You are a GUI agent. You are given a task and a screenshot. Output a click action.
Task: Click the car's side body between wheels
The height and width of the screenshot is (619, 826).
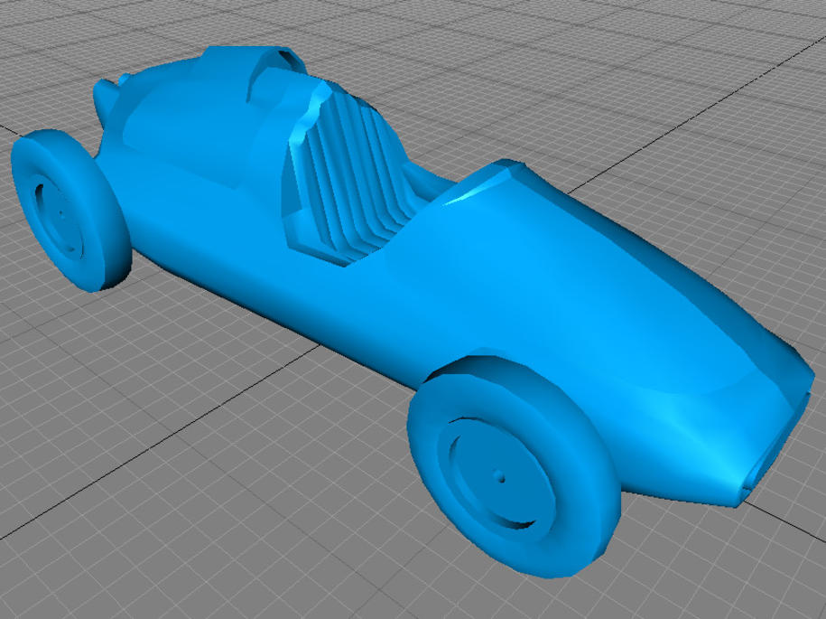pos(298,289)
